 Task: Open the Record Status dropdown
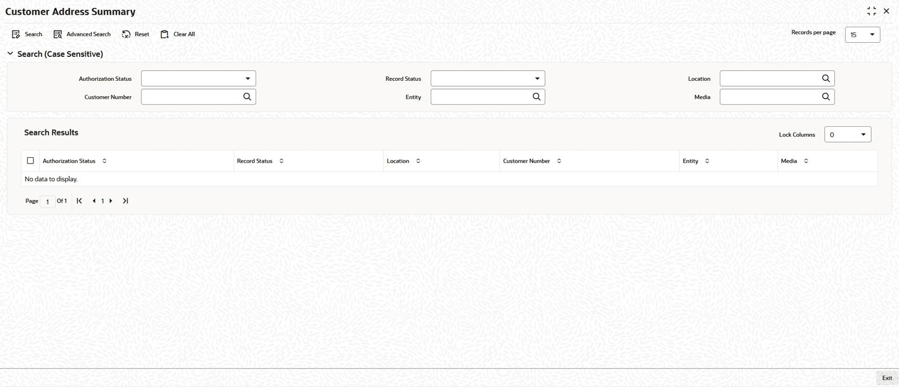pos(487,79)
